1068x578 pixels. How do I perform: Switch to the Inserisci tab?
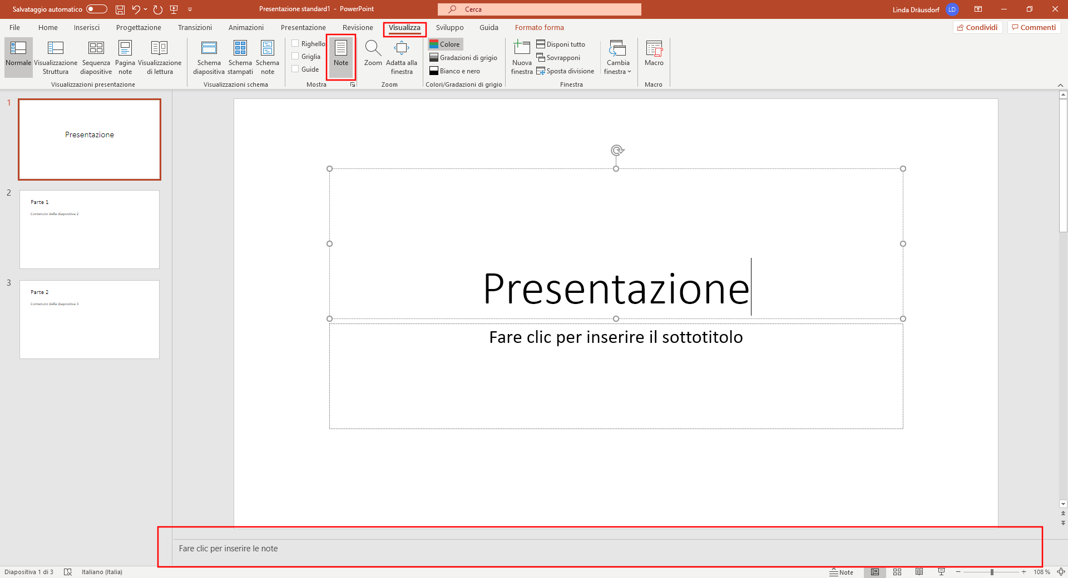coord(87,27)
